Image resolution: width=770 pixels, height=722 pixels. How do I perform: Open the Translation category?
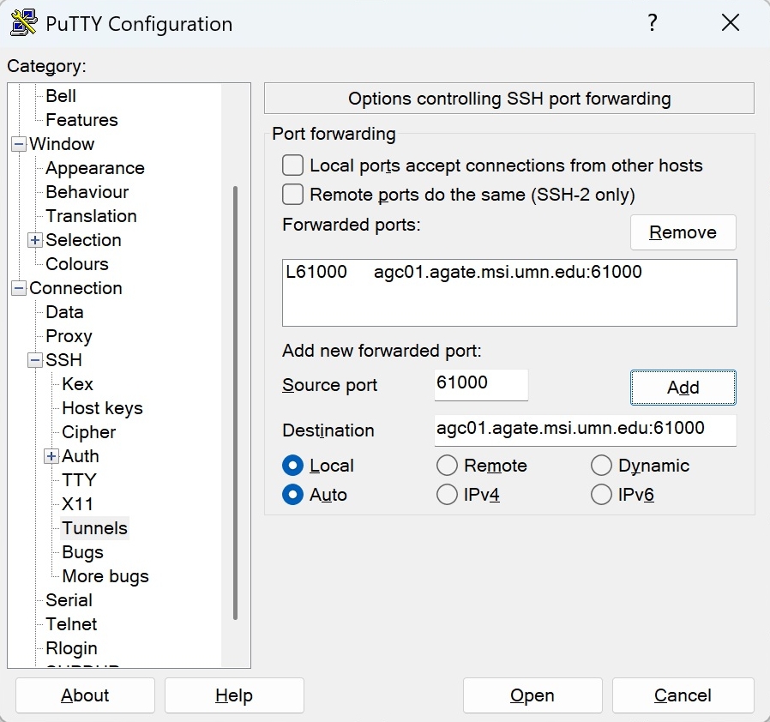(92, 216)
